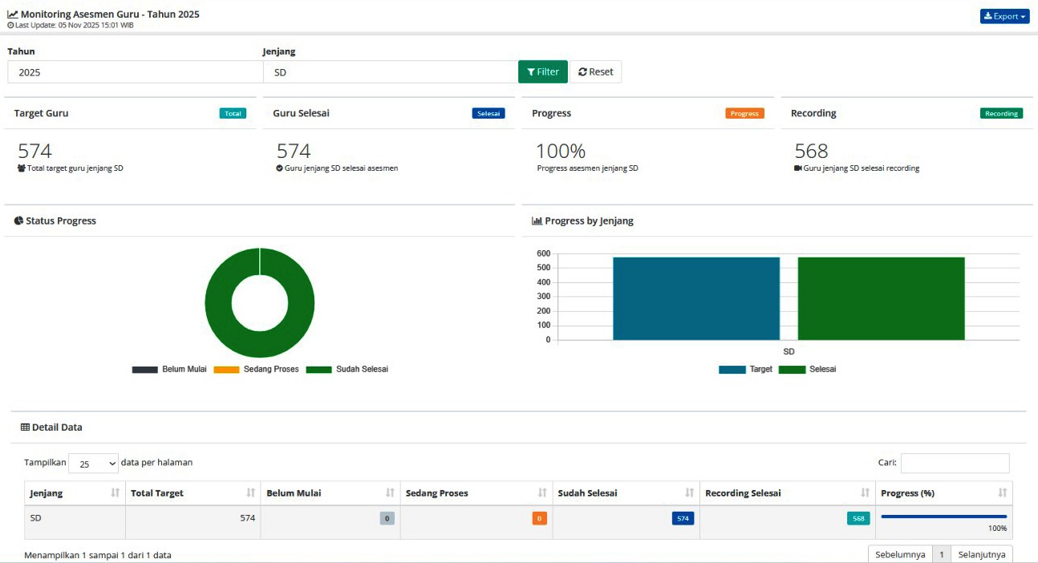Open the Jenjang filter dropdown

(390, 72)
